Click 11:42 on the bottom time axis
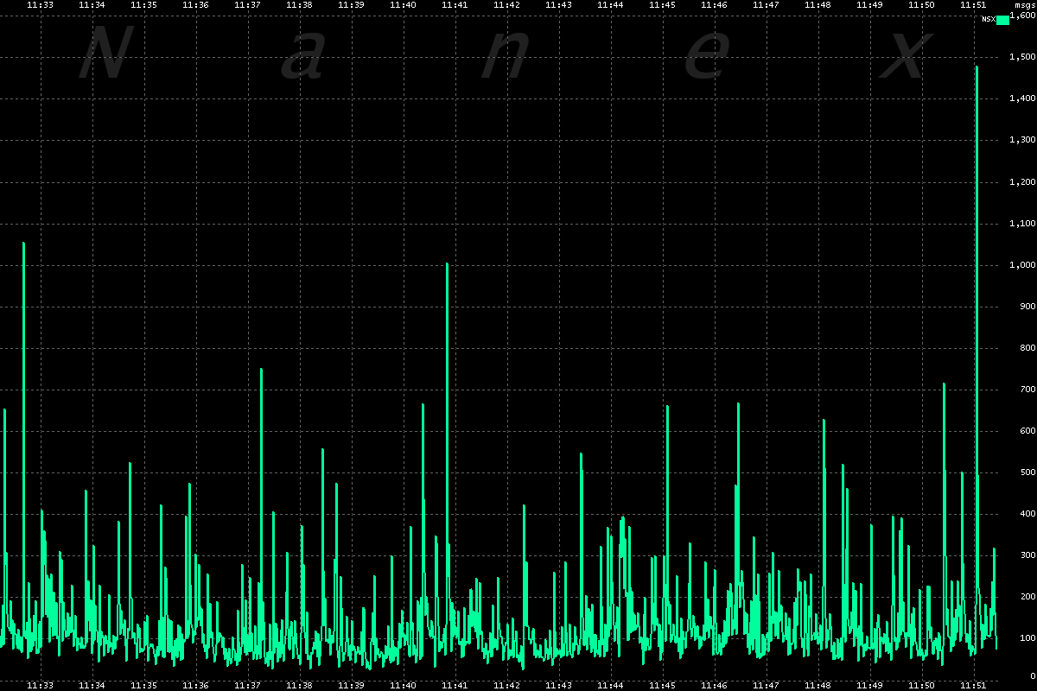Image resolution: width=1037 pixels, height=691 pixels. [506, 685]
